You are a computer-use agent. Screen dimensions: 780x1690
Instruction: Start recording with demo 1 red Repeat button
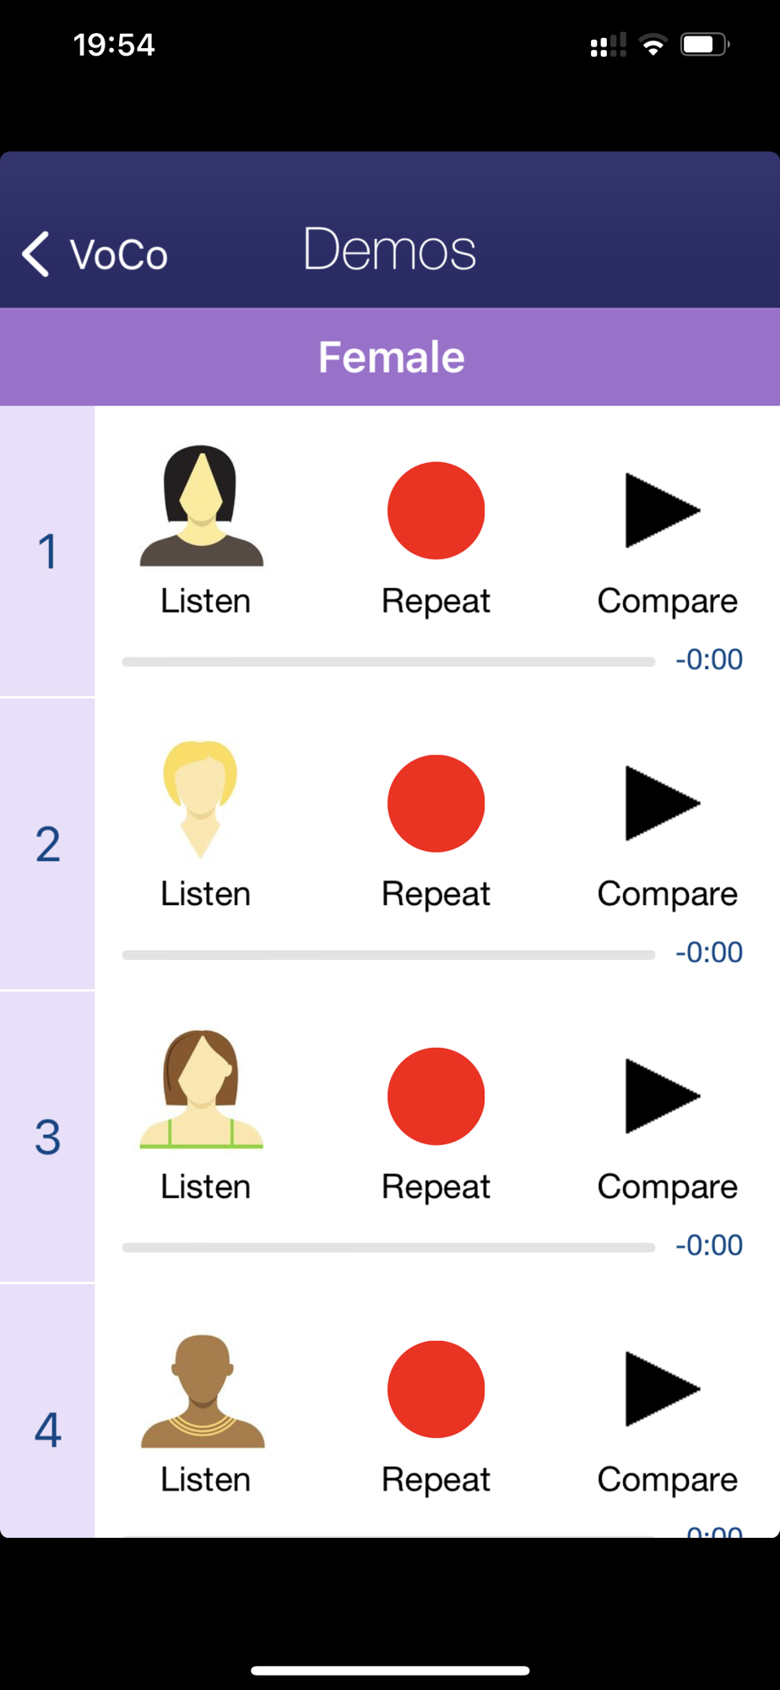click(x=436, y=510)
